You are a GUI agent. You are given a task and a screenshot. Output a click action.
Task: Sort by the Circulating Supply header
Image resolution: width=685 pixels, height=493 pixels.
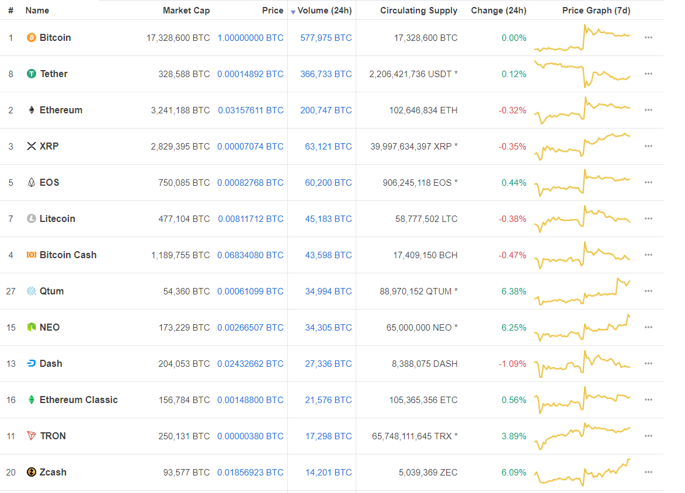(419, 11)
